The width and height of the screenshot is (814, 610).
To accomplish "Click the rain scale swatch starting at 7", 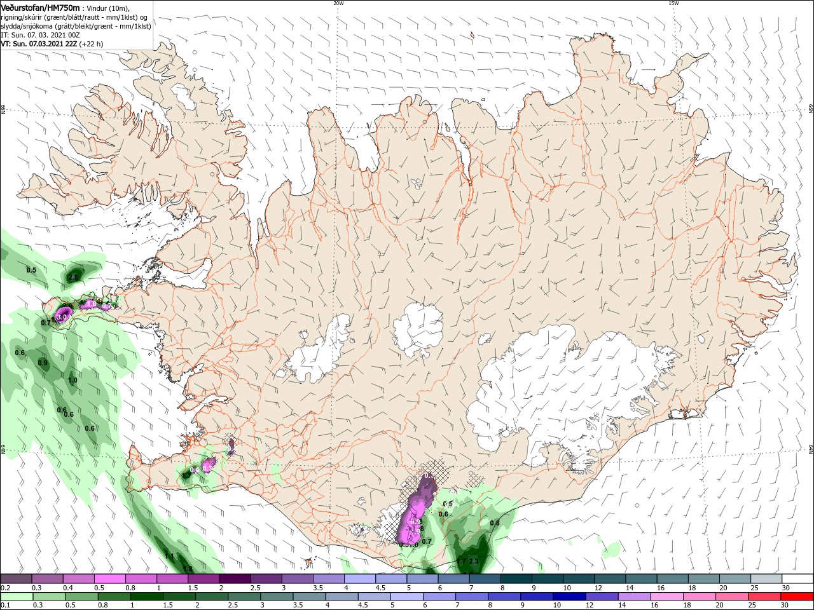I will [471, 597].
